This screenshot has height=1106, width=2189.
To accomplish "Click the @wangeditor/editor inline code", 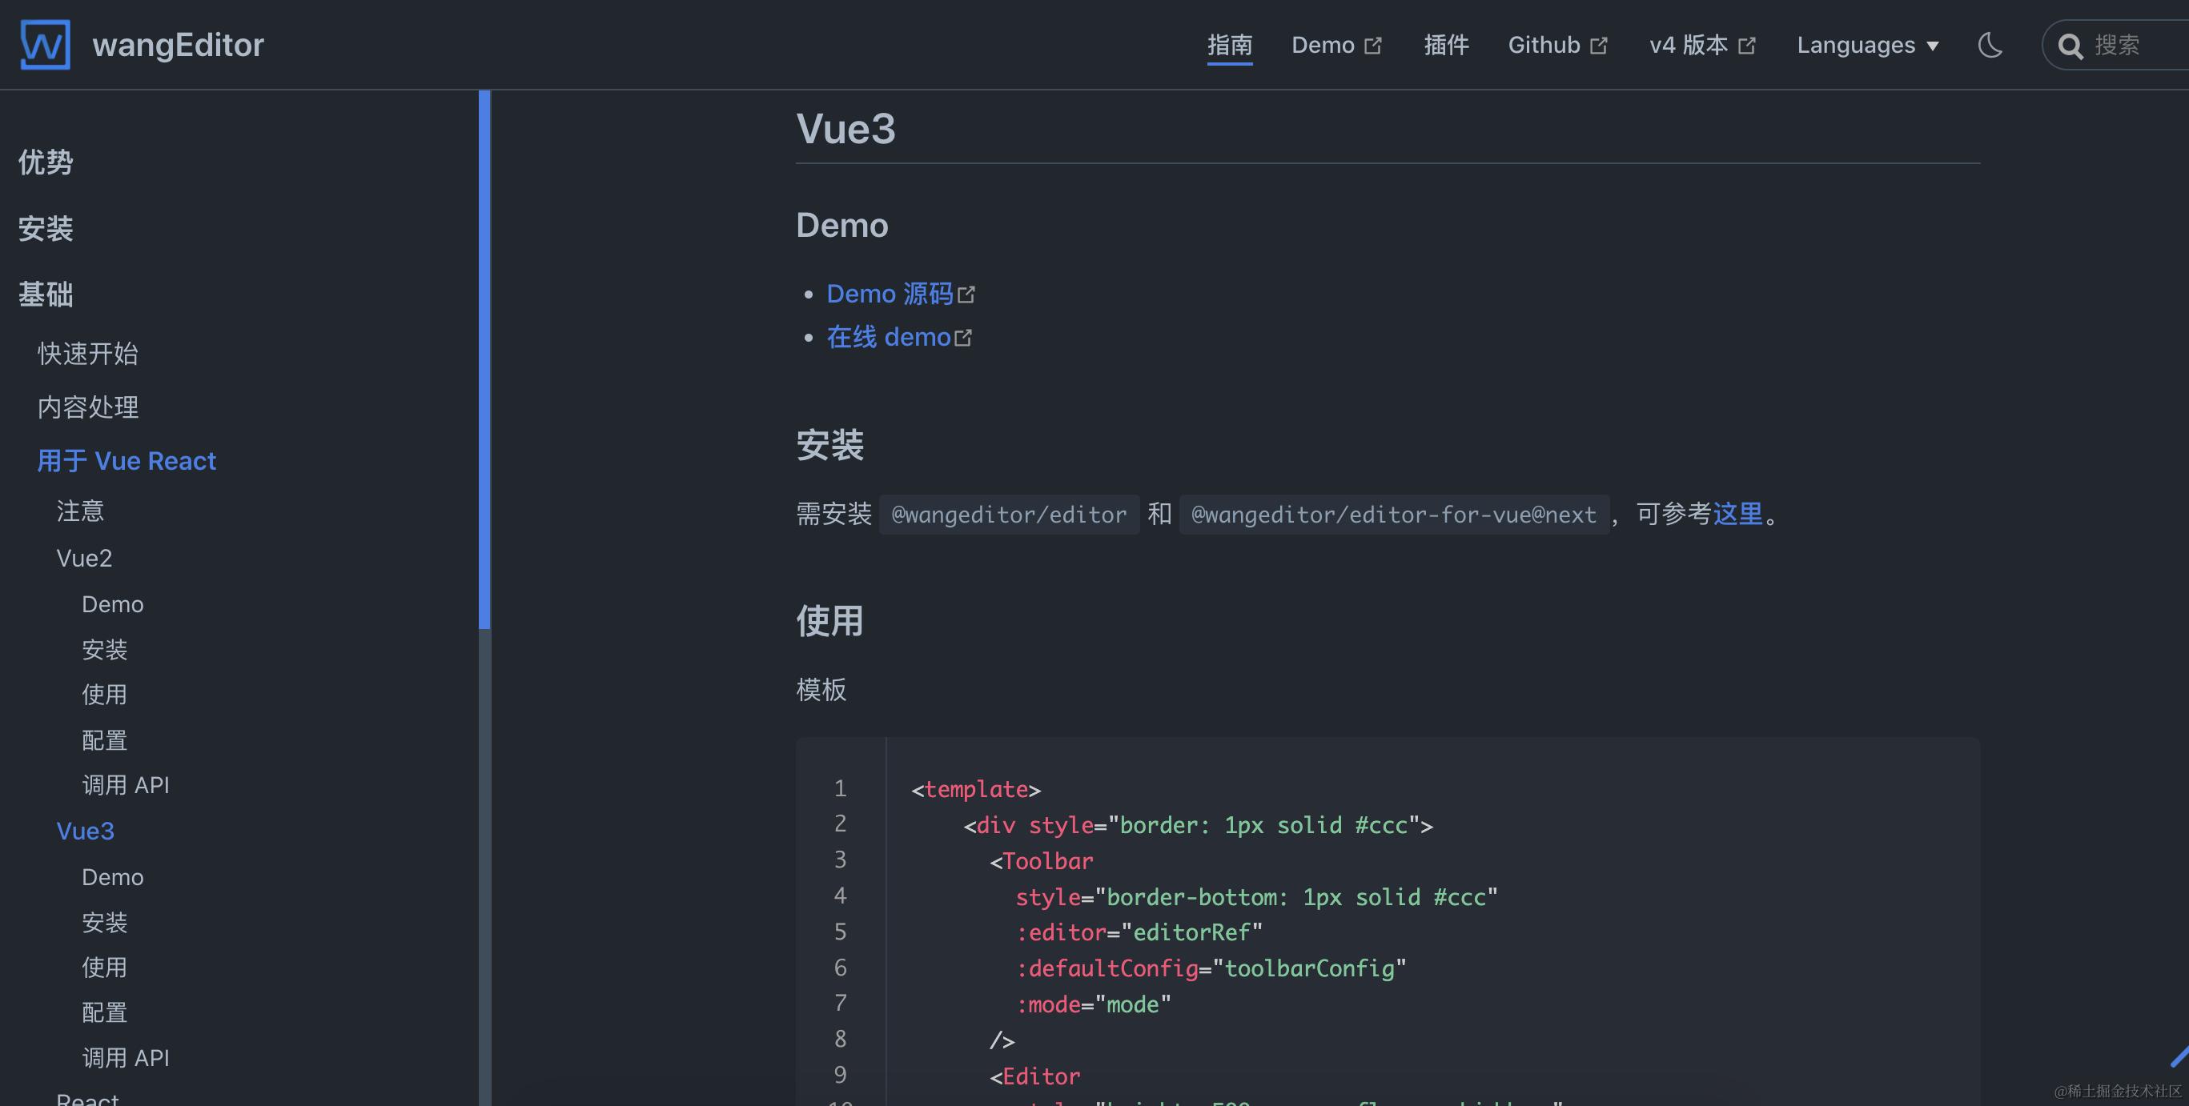I will [1009, 514].
